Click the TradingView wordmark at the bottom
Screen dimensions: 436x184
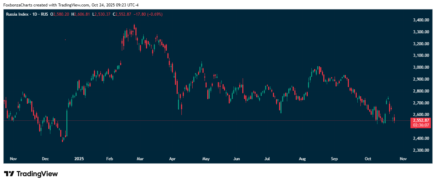click(37, 174)
